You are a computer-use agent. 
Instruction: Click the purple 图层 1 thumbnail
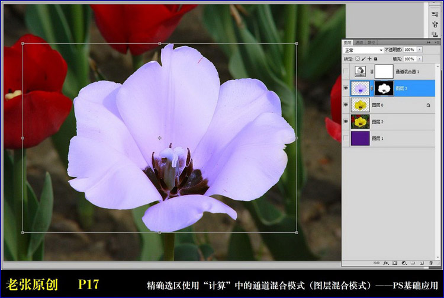[360, 138]
